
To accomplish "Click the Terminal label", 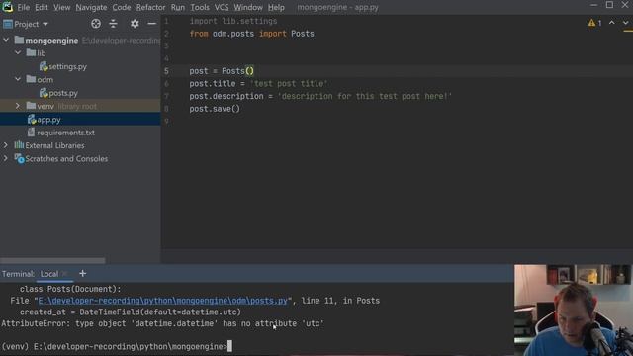I will pyautogui.click(x=18, y=274).
